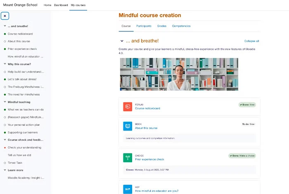Click the green Choice activity icon
The height and width of the screenshot is (194, 289).
click(128, 157)
